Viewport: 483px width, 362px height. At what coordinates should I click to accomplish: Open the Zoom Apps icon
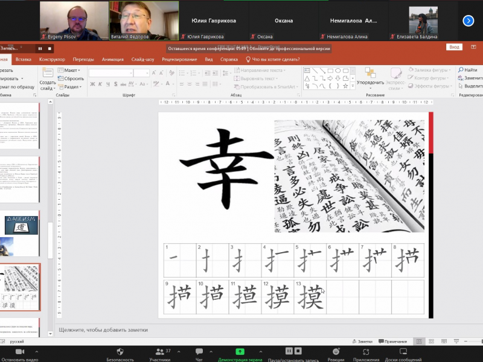point(366,351)
